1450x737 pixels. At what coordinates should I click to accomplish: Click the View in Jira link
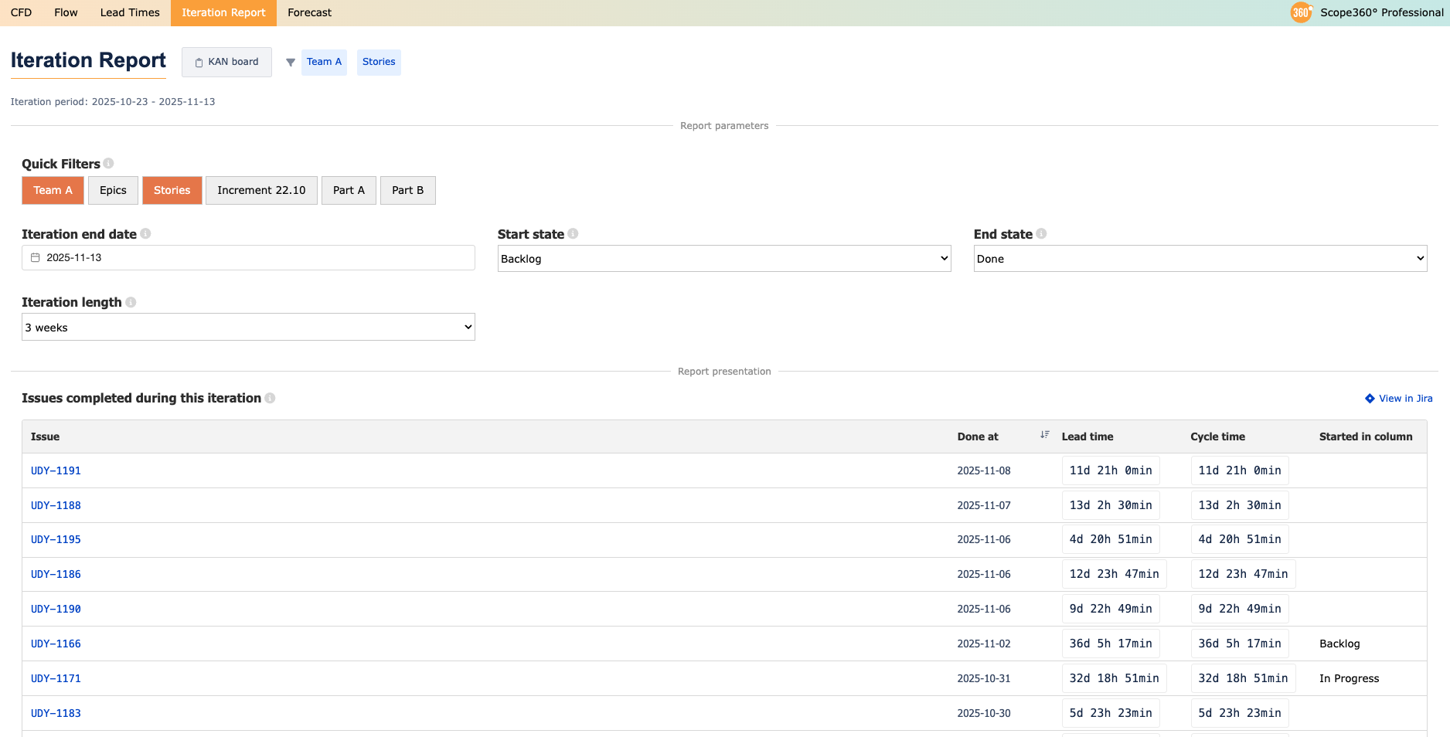1399,399
